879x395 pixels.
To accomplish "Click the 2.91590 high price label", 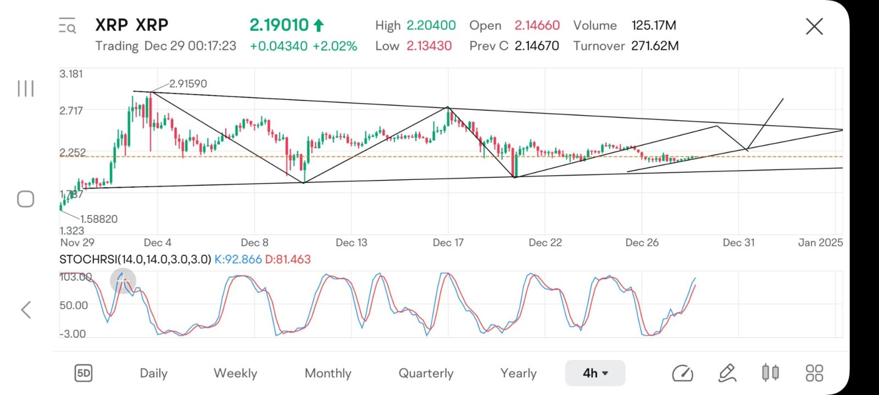I will (188, 84).
